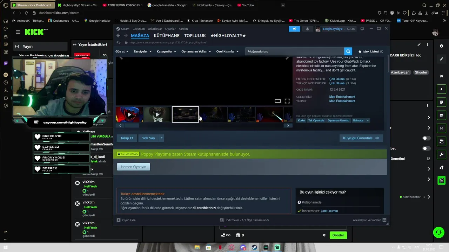Screen dimensions: 449x252
Task: Open Downloads in Opera sidebar
Action: [6, 90]
